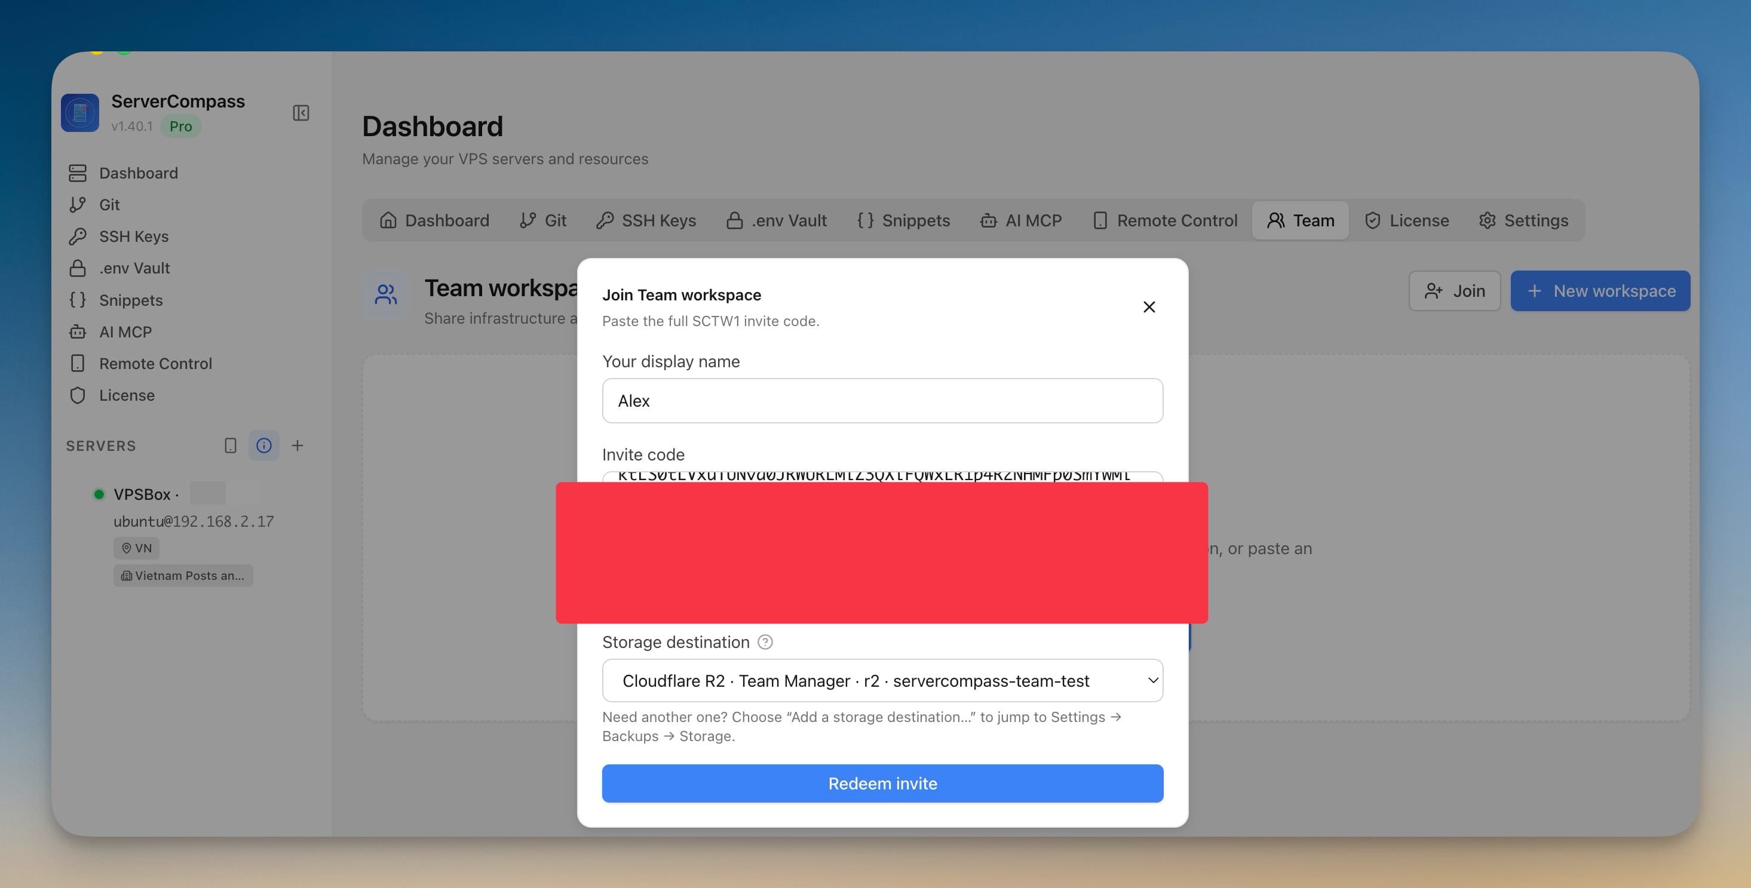Click the Pro badge under ServerCompass
Viewport: 1751px width, 888px height.
click(x=181, y=127)
